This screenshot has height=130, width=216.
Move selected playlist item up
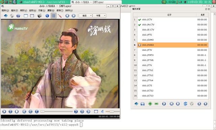pyautogui.click(x=199, y=104)
